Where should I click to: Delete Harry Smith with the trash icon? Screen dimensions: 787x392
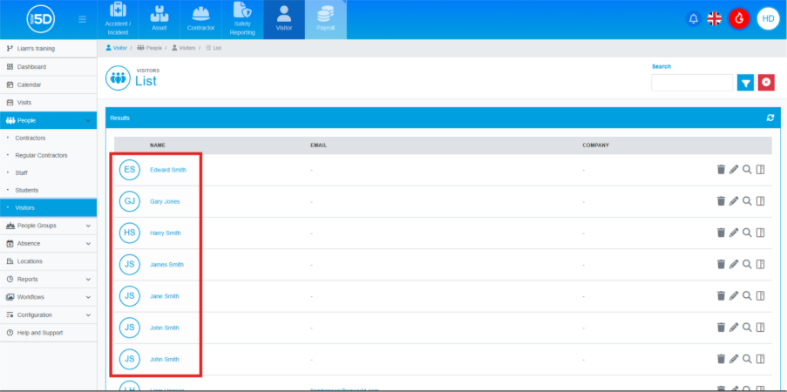click(721, 233)
